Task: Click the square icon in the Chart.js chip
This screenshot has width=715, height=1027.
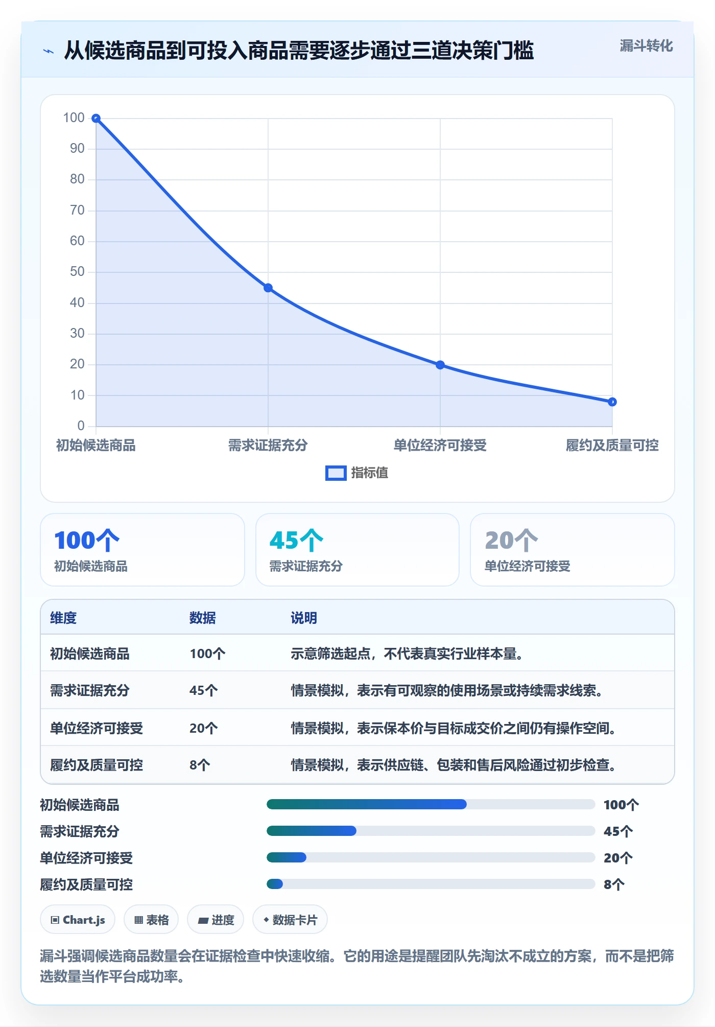Action: pos(55,920)
